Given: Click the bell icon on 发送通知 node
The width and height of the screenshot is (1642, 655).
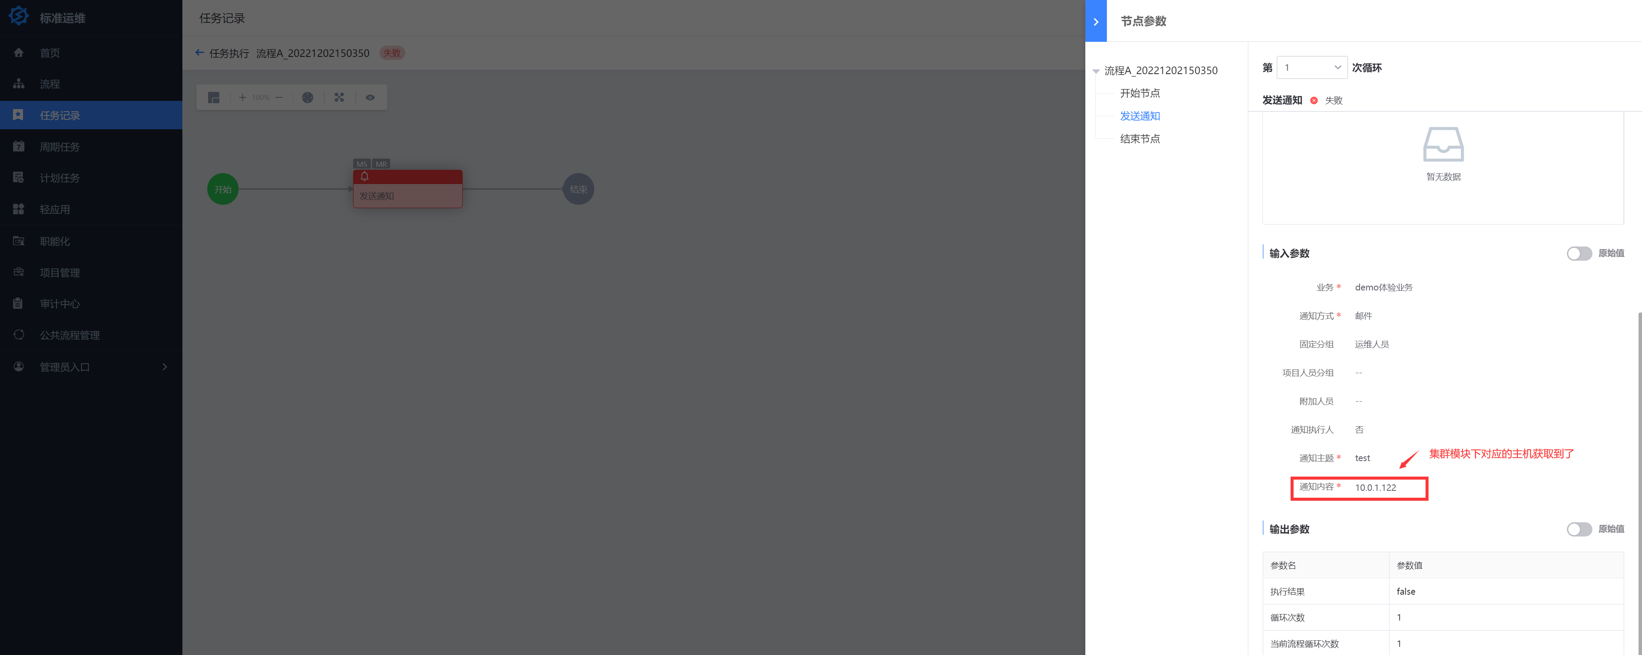Looking at the screenshot, I should (x=365, y=177).
